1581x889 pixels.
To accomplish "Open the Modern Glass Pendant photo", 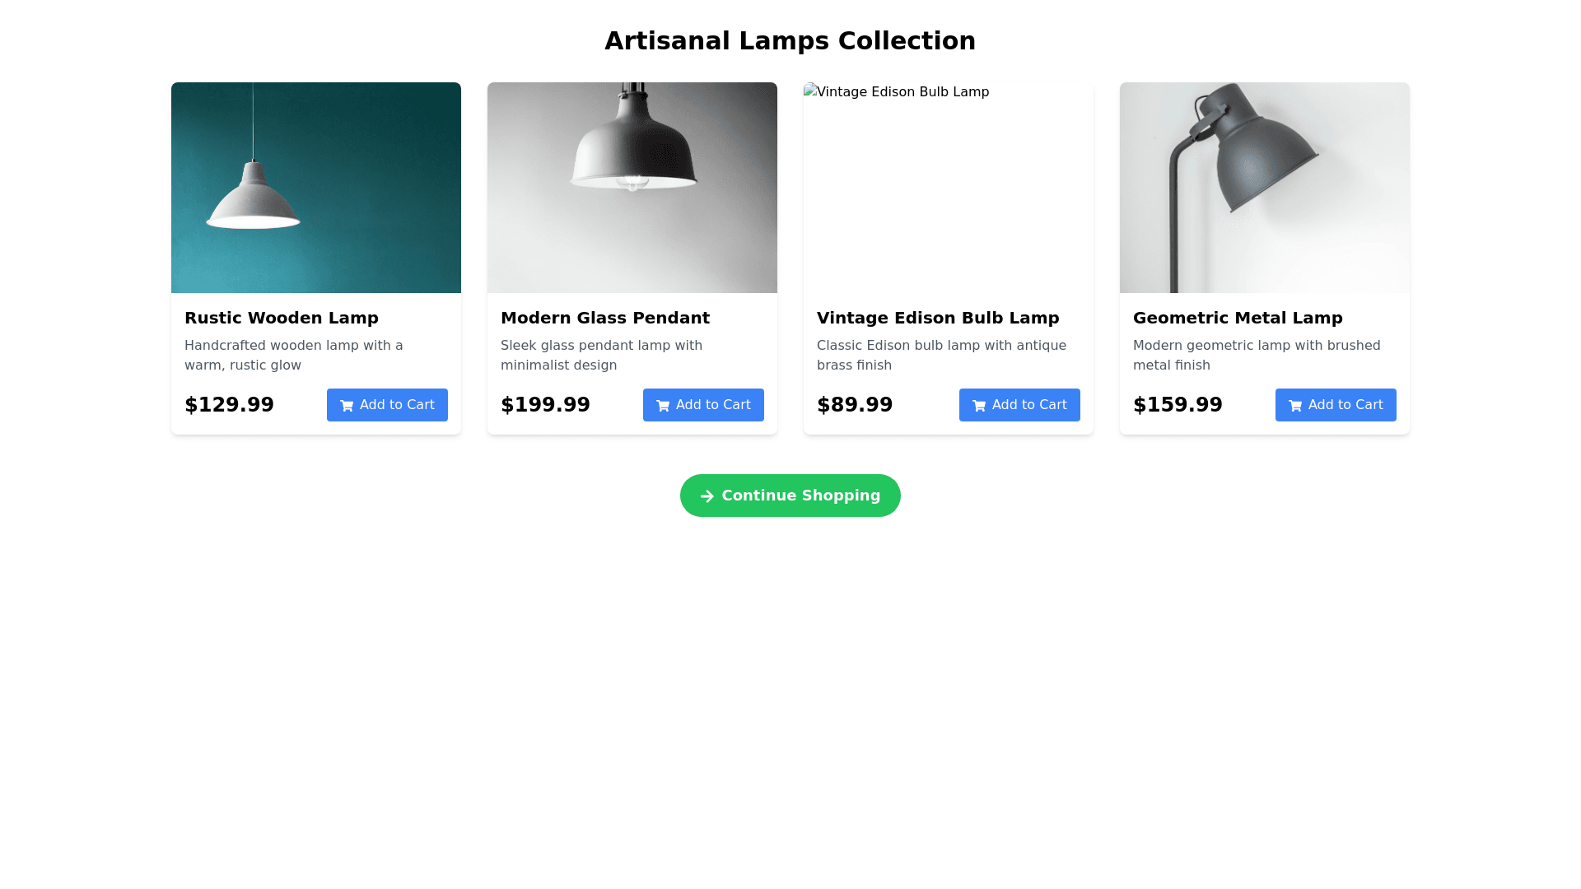I will tap(632, 188).
